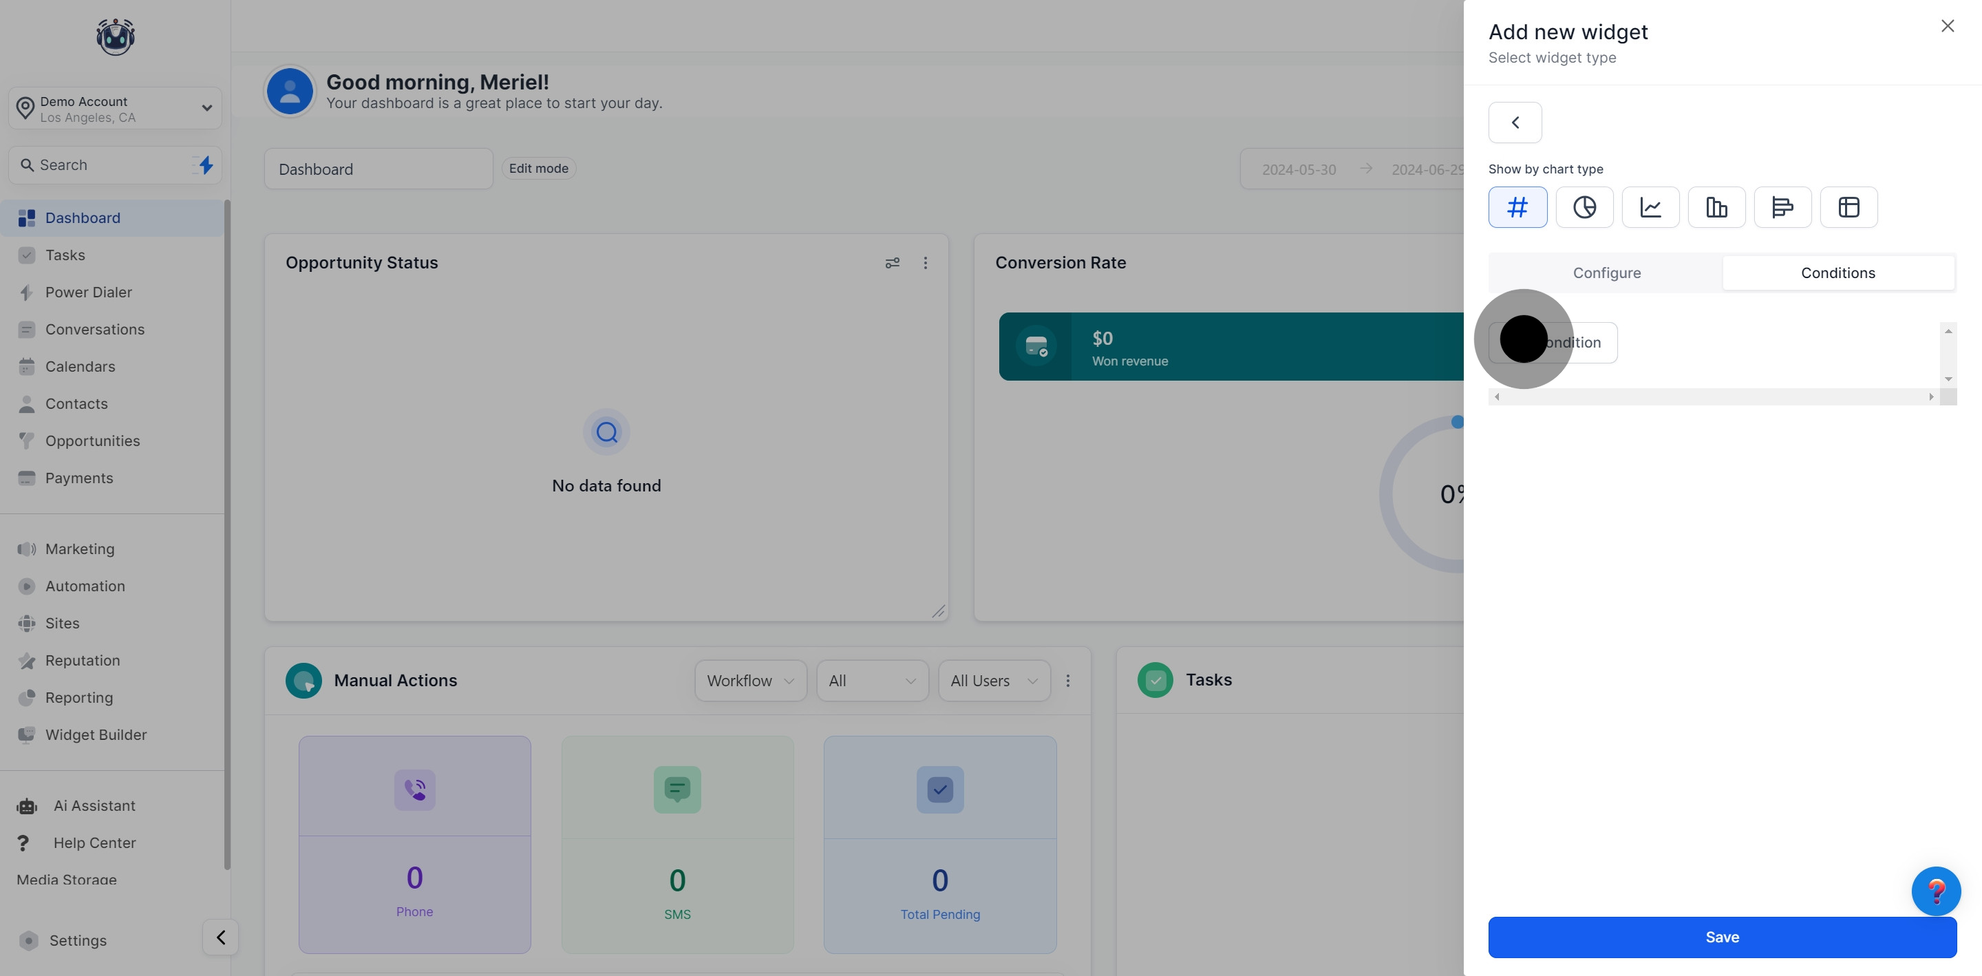
Task: Pick the horizontal bar chart type icon
Action: [1782, 207]
